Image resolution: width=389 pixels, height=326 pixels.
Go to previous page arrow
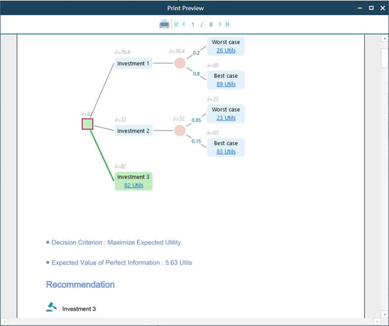[184, 24]
